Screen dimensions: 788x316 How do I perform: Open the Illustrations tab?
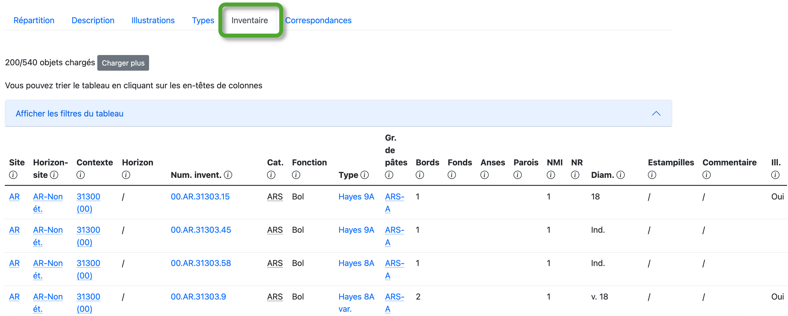point(153,20)
